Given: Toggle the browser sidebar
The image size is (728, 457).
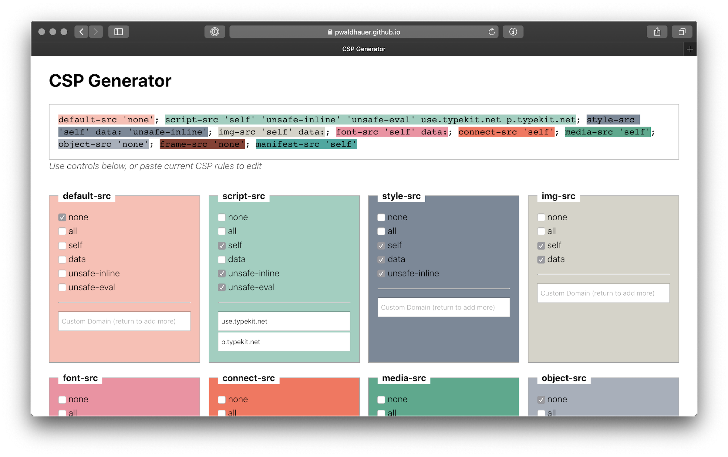Looking at the screenshot, I should tap(119, 32).
